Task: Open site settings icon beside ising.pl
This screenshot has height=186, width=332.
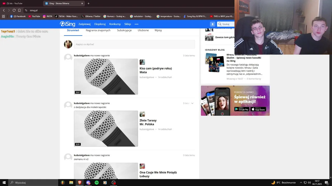Action: pyautogui.click(x=26, y=10)
